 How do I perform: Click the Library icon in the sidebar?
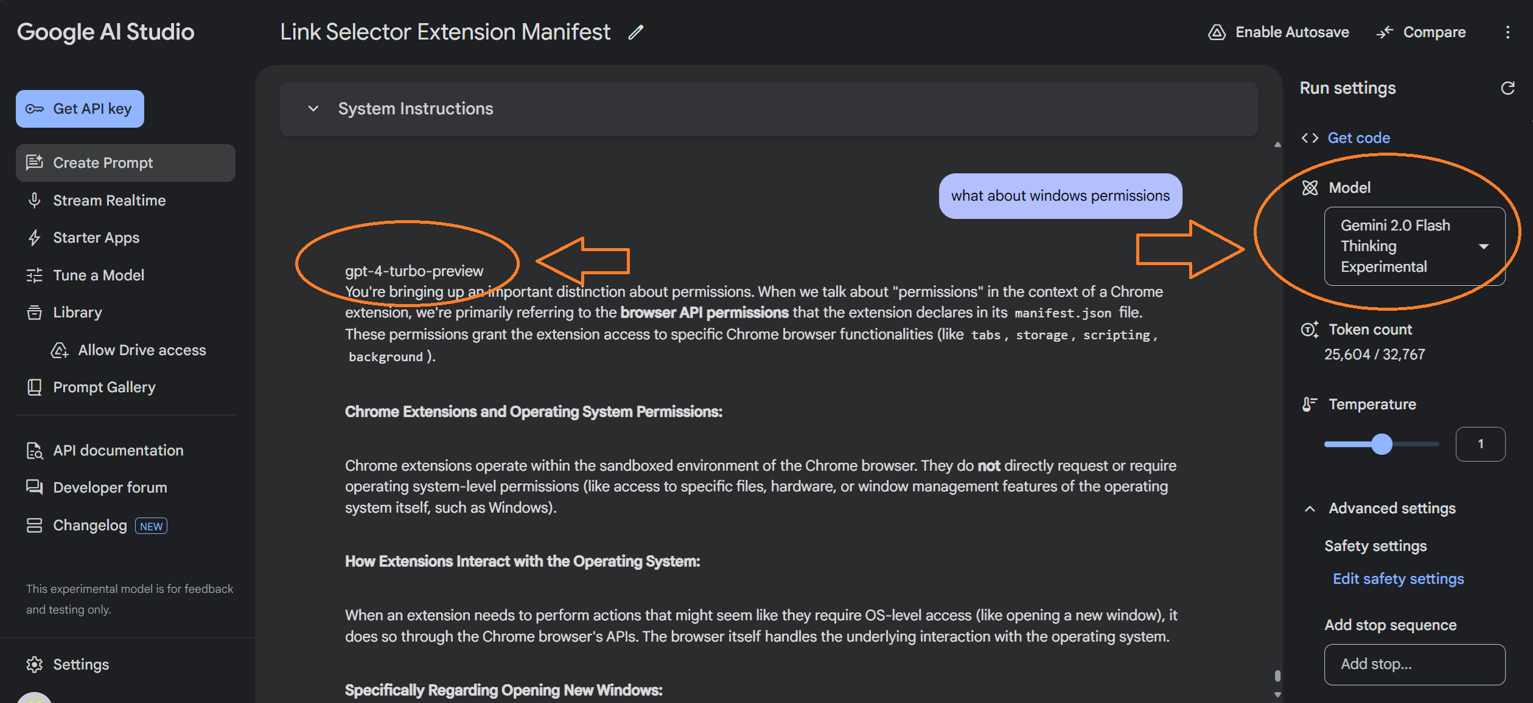point(35,313)
